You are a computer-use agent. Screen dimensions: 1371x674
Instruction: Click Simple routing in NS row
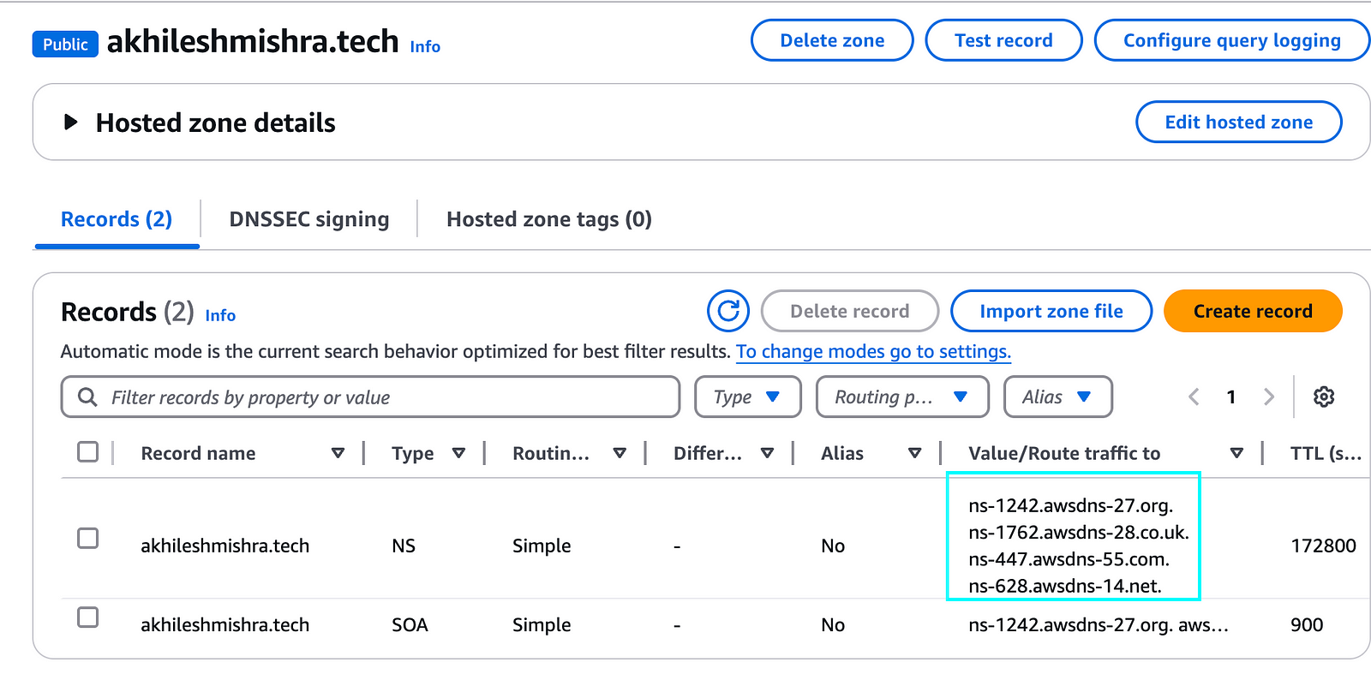(x=542, y=546)
